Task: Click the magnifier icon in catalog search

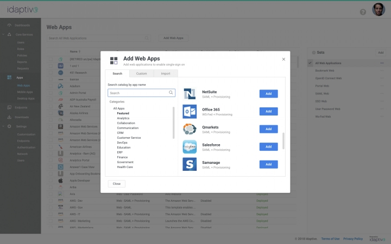Action: [x=171, y=93]
